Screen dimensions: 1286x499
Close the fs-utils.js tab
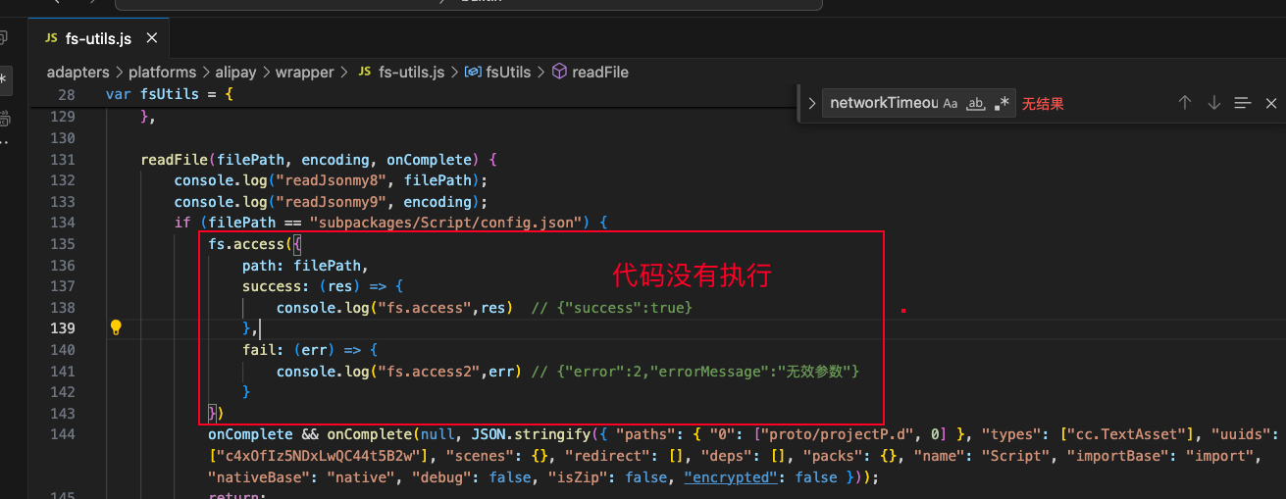[x=152, y=39]
